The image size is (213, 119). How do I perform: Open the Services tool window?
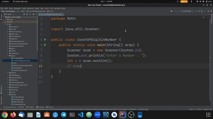coord(50,107)
